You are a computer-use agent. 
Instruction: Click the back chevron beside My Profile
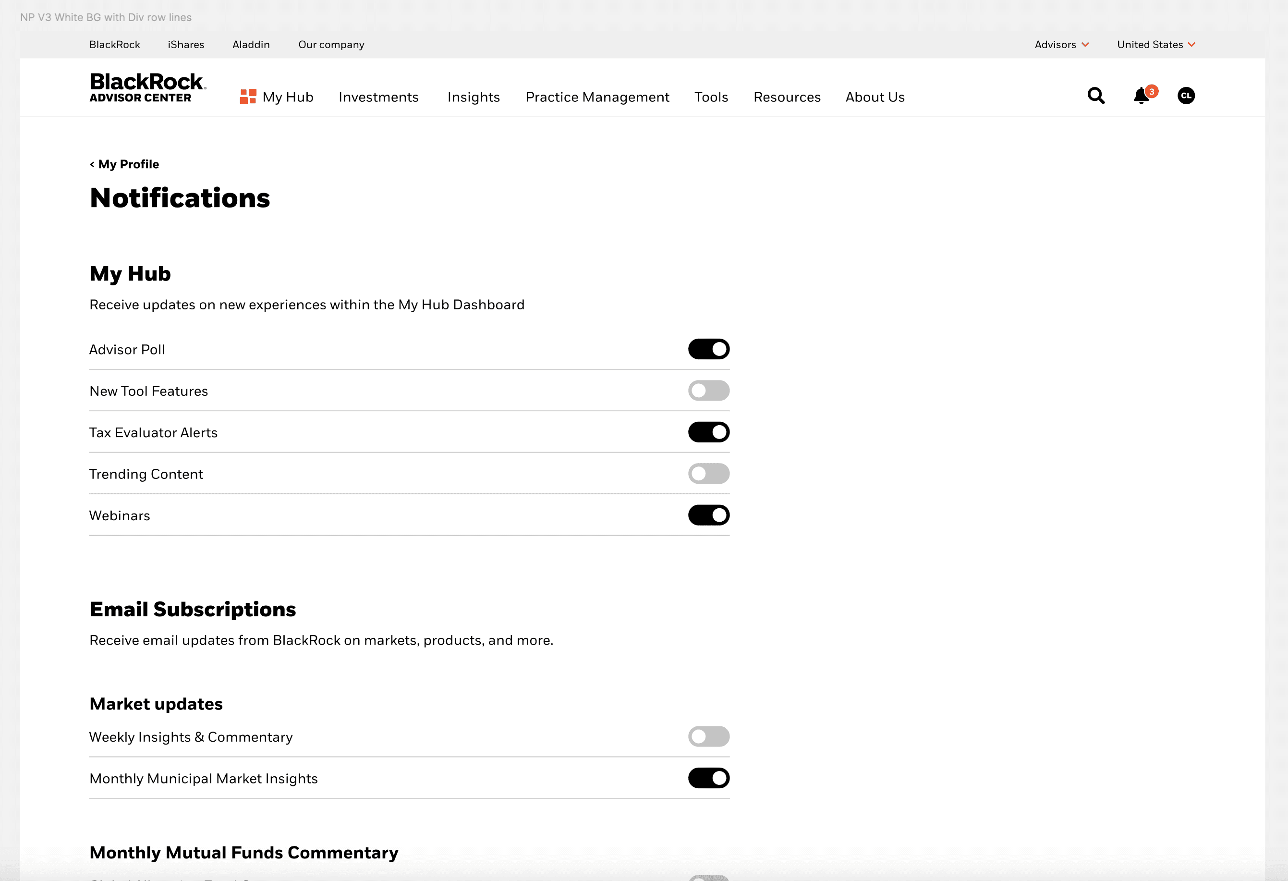[x=92, y=165]
